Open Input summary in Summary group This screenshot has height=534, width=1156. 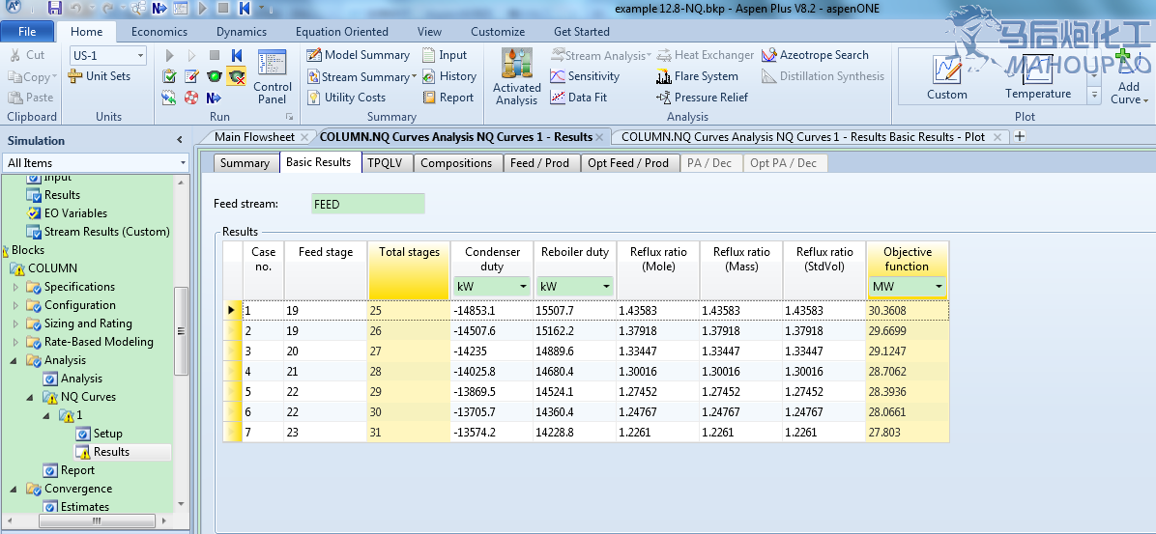point(445,55)
